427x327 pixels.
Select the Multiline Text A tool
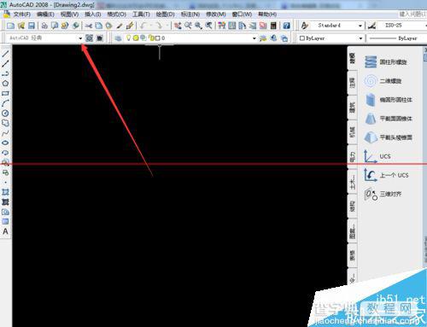[x=5, y=231]
